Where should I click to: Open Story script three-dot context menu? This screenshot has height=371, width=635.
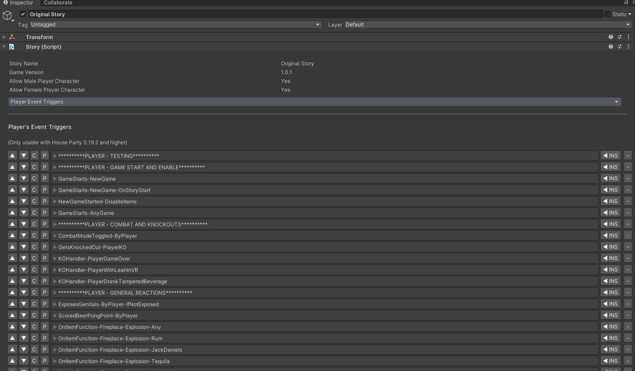click(x=628, y=47)
